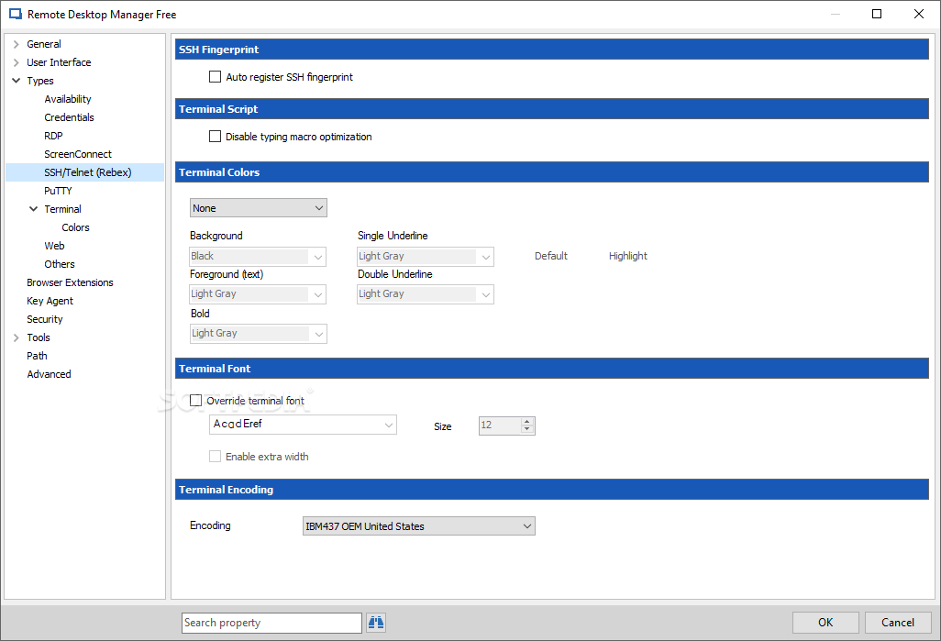This screenshot has height=641, width=941.
Task: Open the Single Underline color dropdown
Action: 426,256
